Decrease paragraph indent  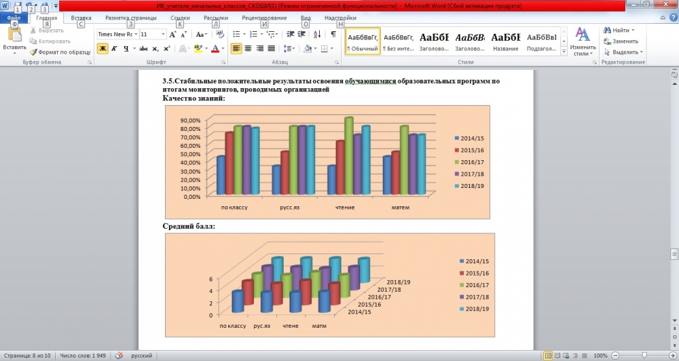pyautogui.click(x=290, y=34)
